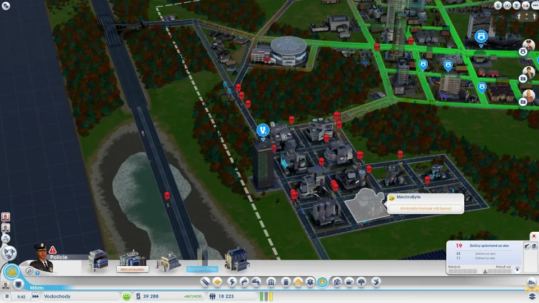539x303 pixels.
Task: Open the Waste disposal trash can menu
Action: (x=286, y=282)
